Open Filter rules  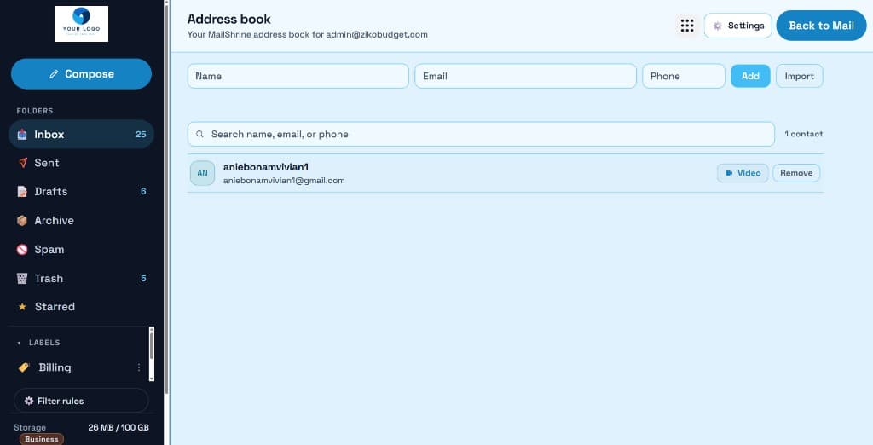pos(81,401)
